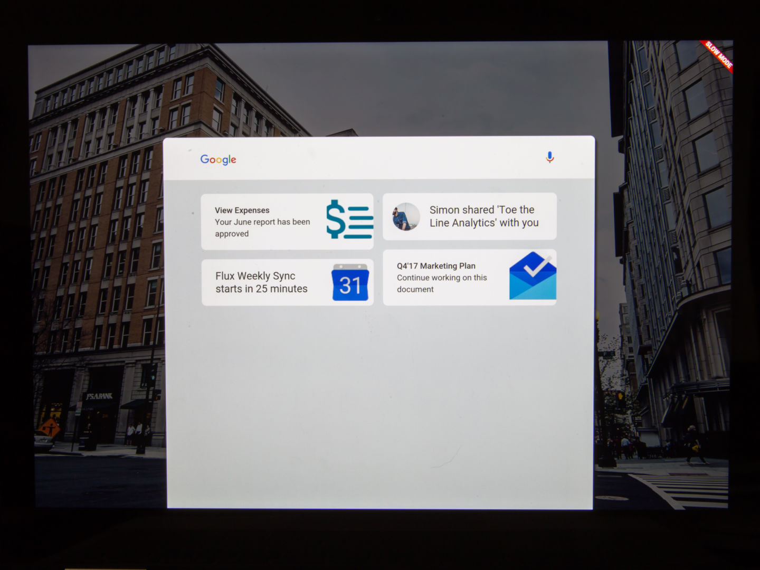Click the 'Q4'17 Marketing Plan' title text

436,266
